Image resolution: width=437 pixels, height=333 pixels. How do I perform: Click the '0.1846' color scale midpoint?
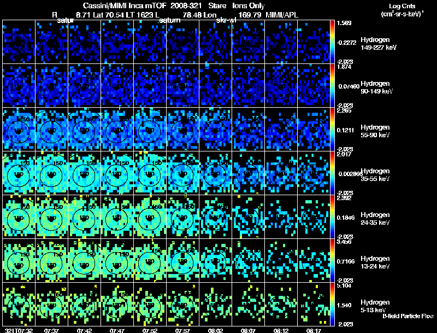tap(346, 218)
